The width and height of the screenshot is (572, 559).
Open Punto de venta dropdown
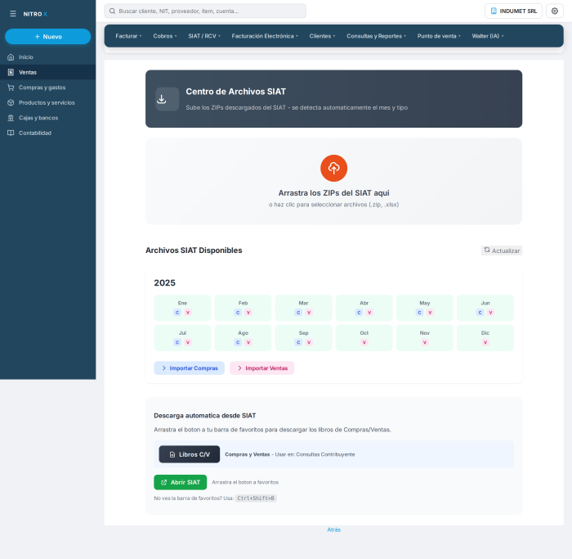(x=439, y=36)
